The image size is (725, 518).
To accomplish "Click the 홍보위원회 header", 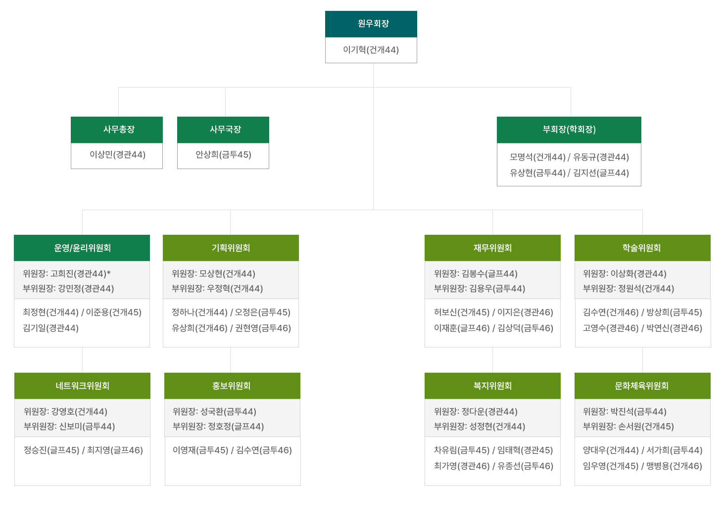I will click(x=232, y=386).
